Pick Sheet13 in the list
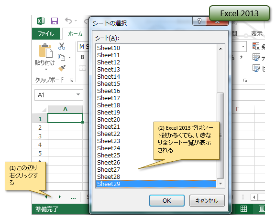This screenshot has height=218, width=276. click(156, 70)
